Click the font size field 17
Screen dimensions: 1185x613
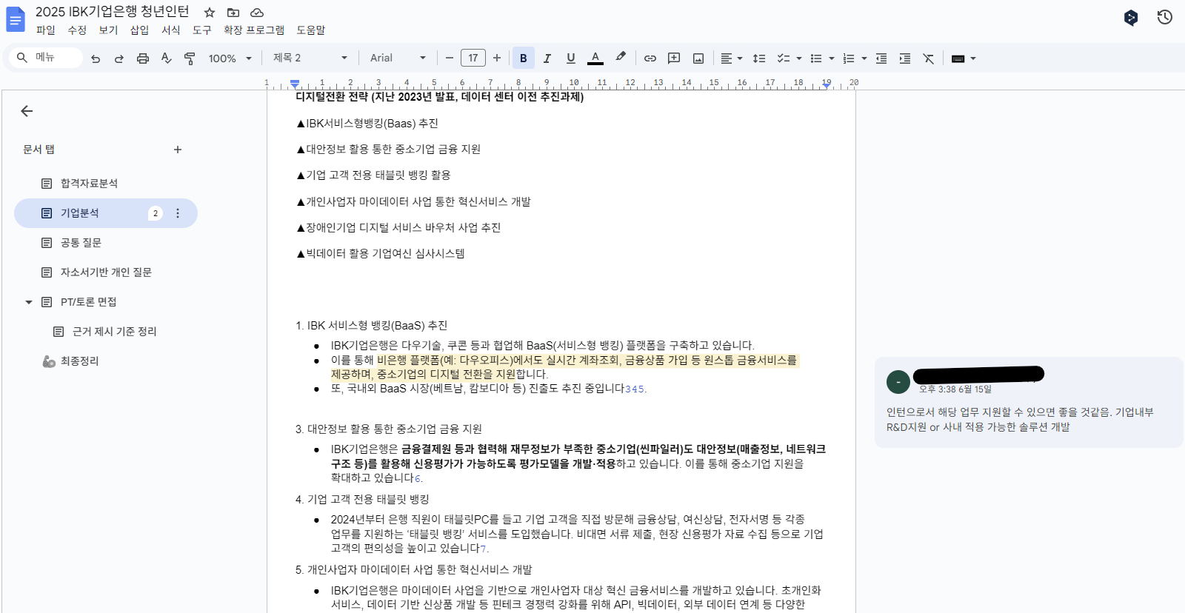(473, 58)
